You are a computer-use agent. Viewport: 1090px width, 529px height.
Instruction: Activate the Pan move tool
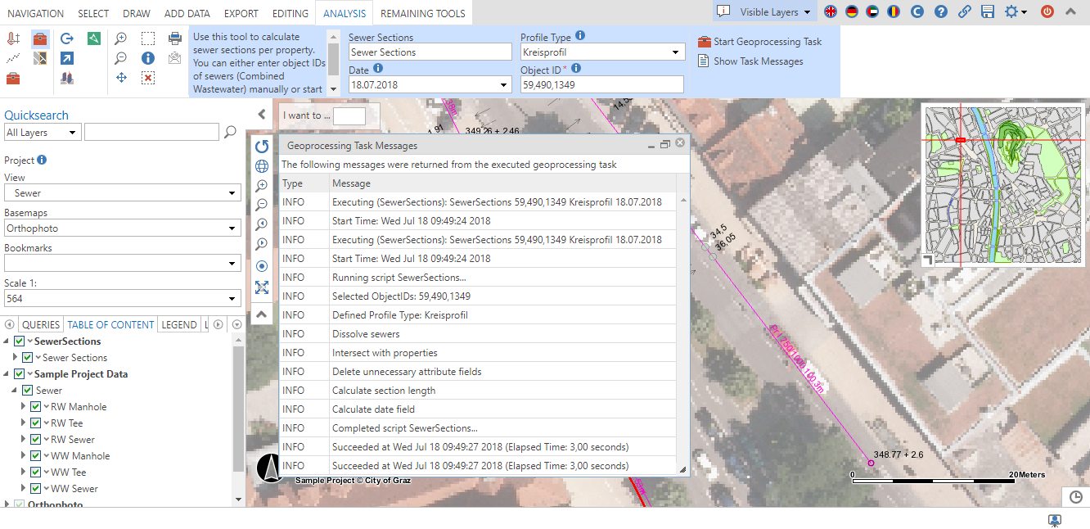tap(120, 77)
